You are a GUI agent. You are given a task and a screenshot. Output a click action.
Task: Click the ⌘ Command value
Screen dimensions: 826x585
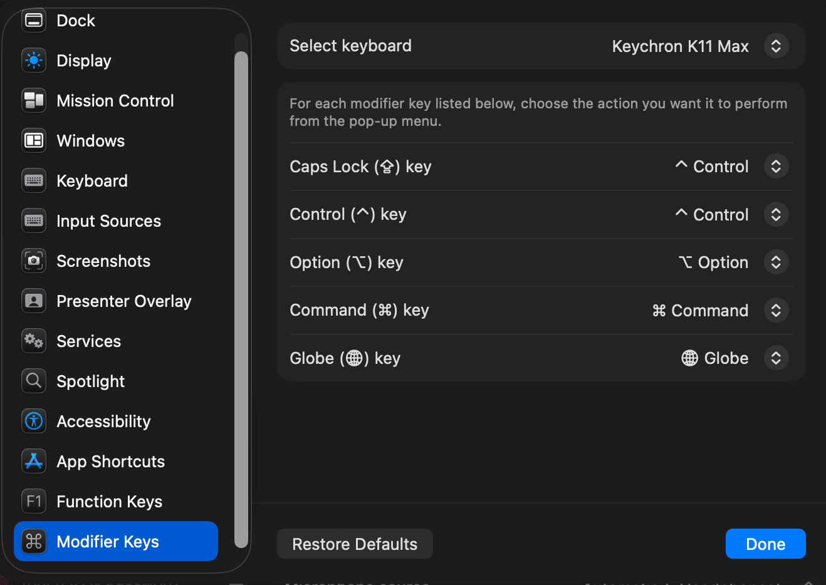[x=700, y=311]
